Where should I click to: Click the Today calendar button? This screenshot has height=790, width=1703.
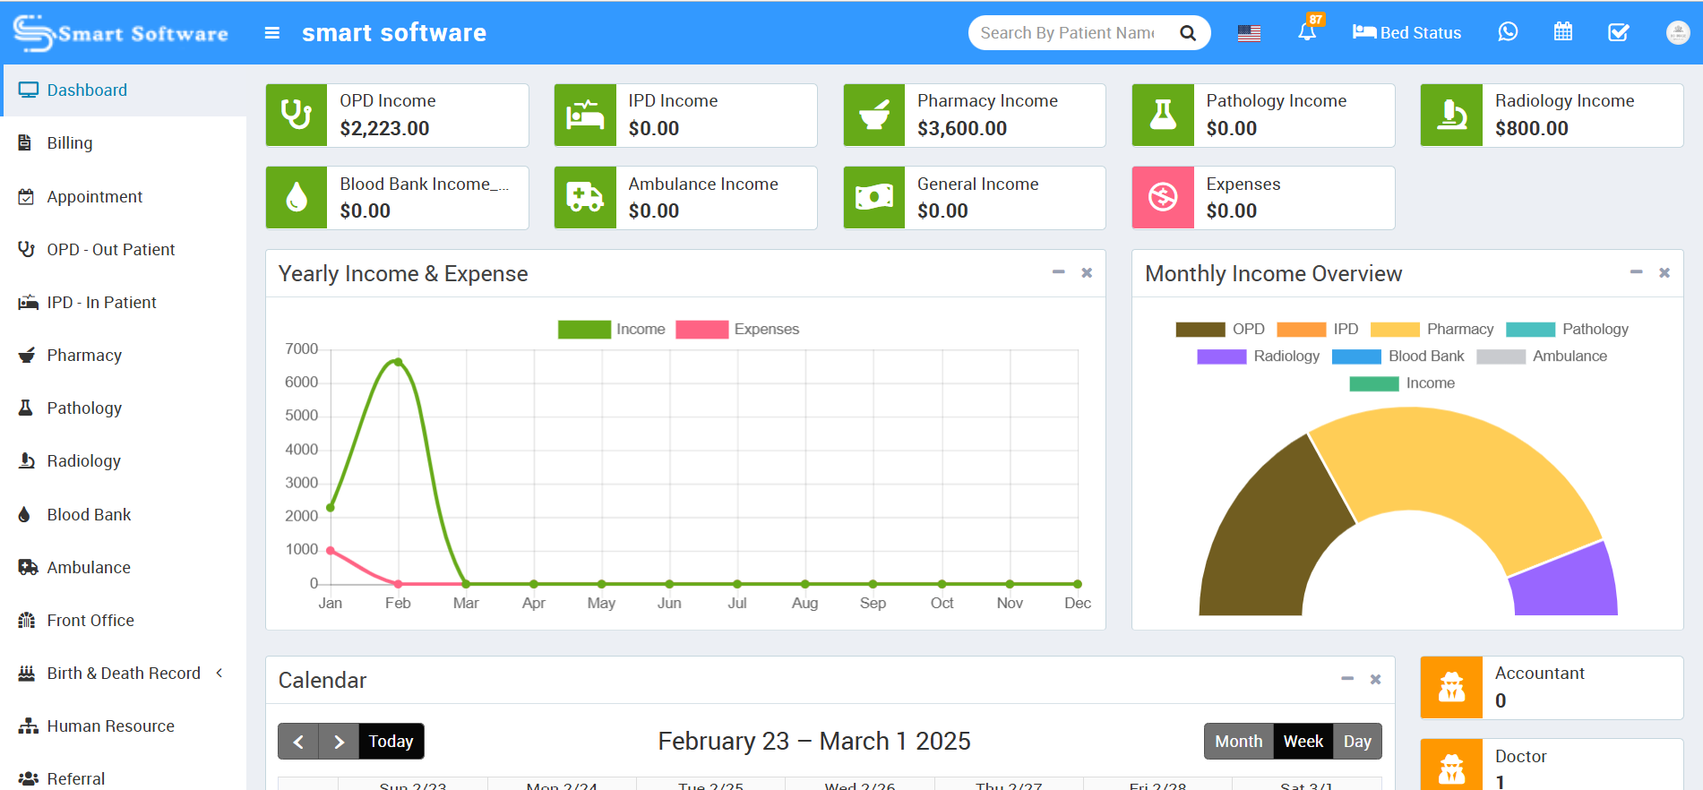pos(391,742)
